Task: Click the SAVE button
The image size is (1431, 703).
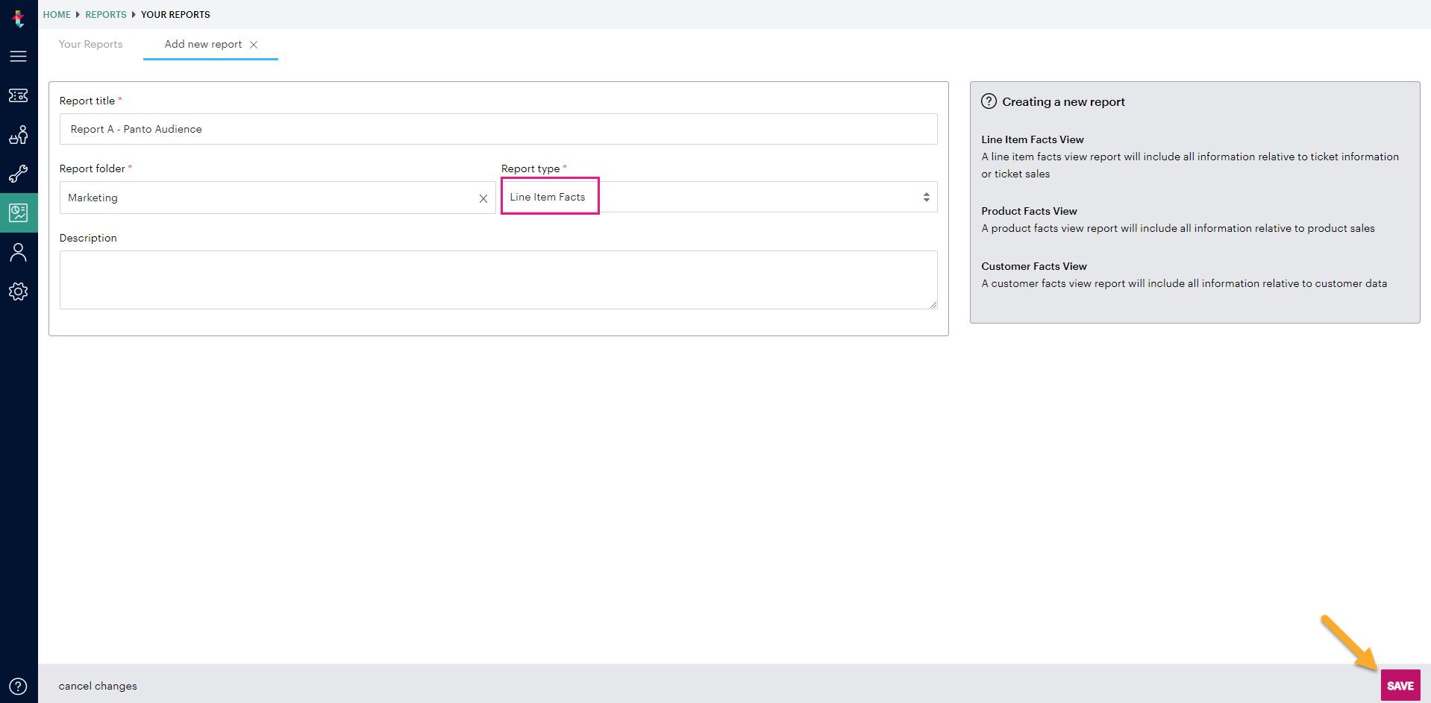Action: coord(1400,684)
